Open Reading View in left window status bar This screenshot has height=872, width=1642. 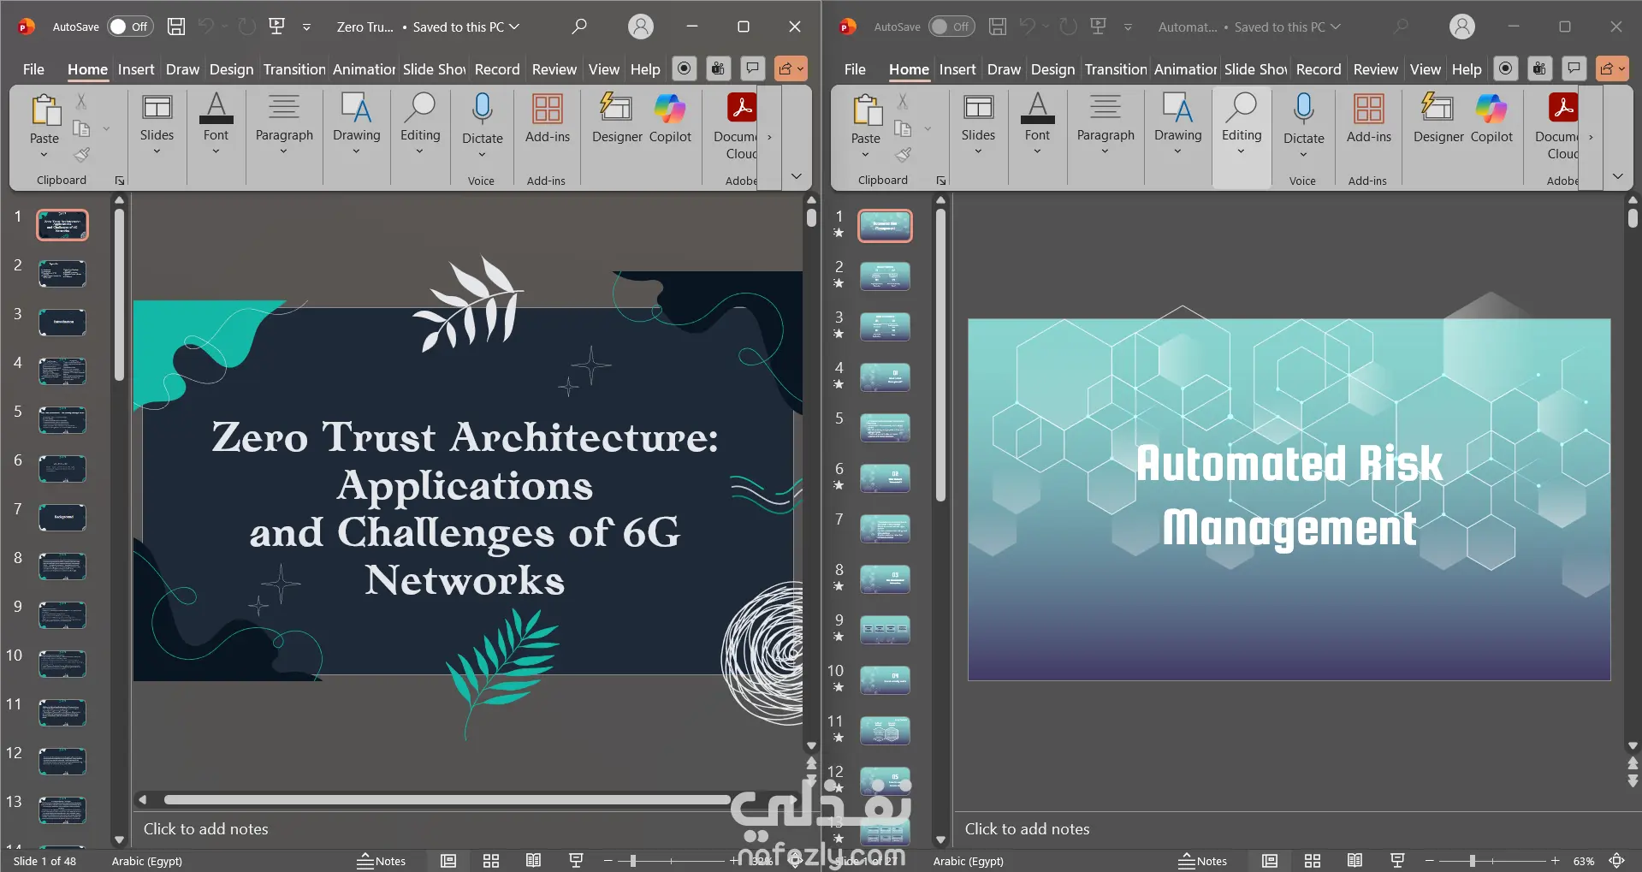coord(533,861)
